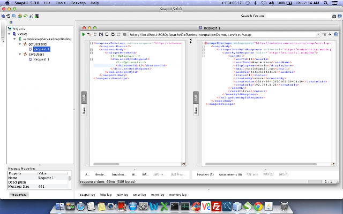The width and height of the screenshot is (343, 214).
Task: Open the File menu
Action: (47, 3)
